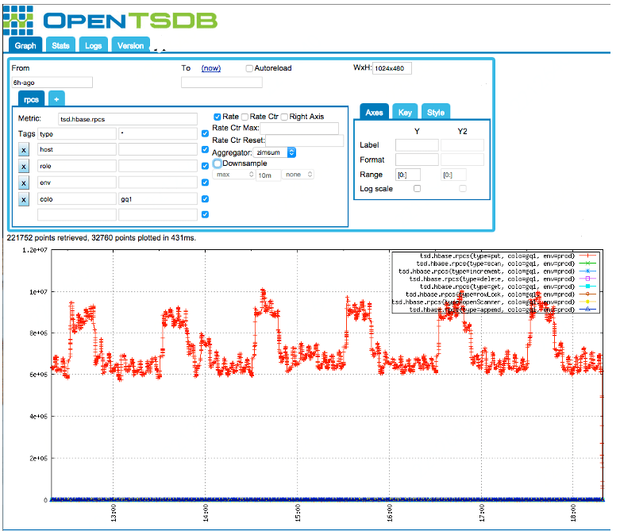620x531 pixels.
Task: Delete the colo tag row
Action: tap(24, 198)
